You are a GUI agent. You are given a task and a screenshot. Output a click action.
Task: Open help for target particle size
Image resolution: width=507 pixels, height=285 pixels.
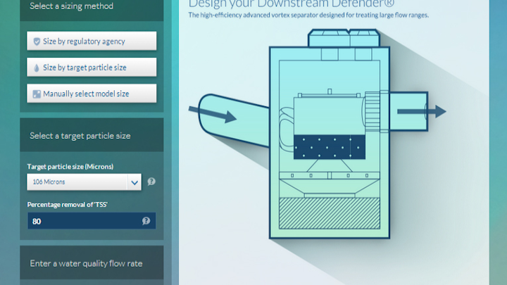[151, 182]
